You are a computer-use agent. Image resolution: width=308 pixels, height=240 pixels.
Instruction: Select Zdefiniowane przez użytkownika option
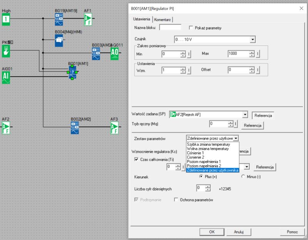(213, 170)
